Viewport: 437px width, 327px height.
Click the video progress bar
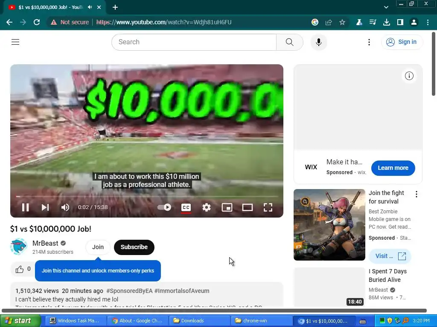[147, 196]
